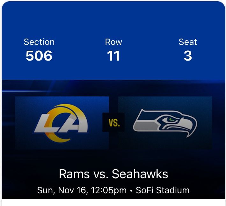Click the dot separator before SoFi Stadium
This screenshot has height=206, width=226.
(x=131, y=191)
